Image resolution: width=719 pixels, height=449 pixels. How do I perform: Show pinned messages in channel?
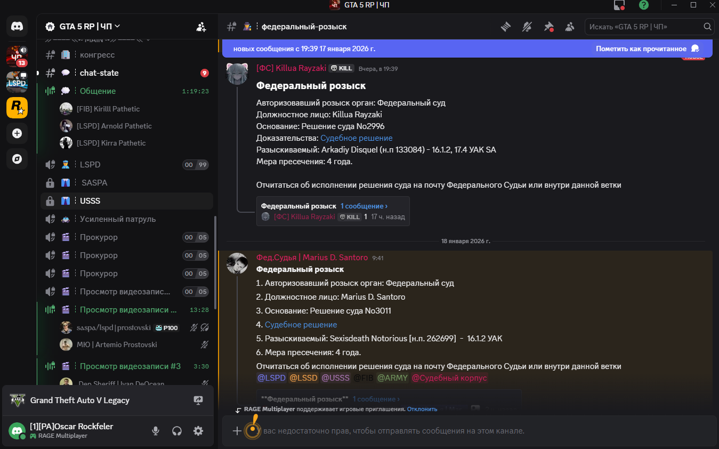click(548, 27)
